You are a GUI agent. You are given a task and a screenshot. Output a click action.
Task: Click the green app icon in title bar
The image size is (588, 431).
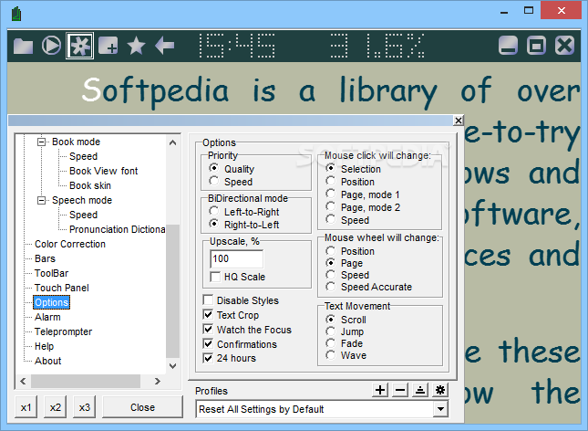tap(16, 15)
